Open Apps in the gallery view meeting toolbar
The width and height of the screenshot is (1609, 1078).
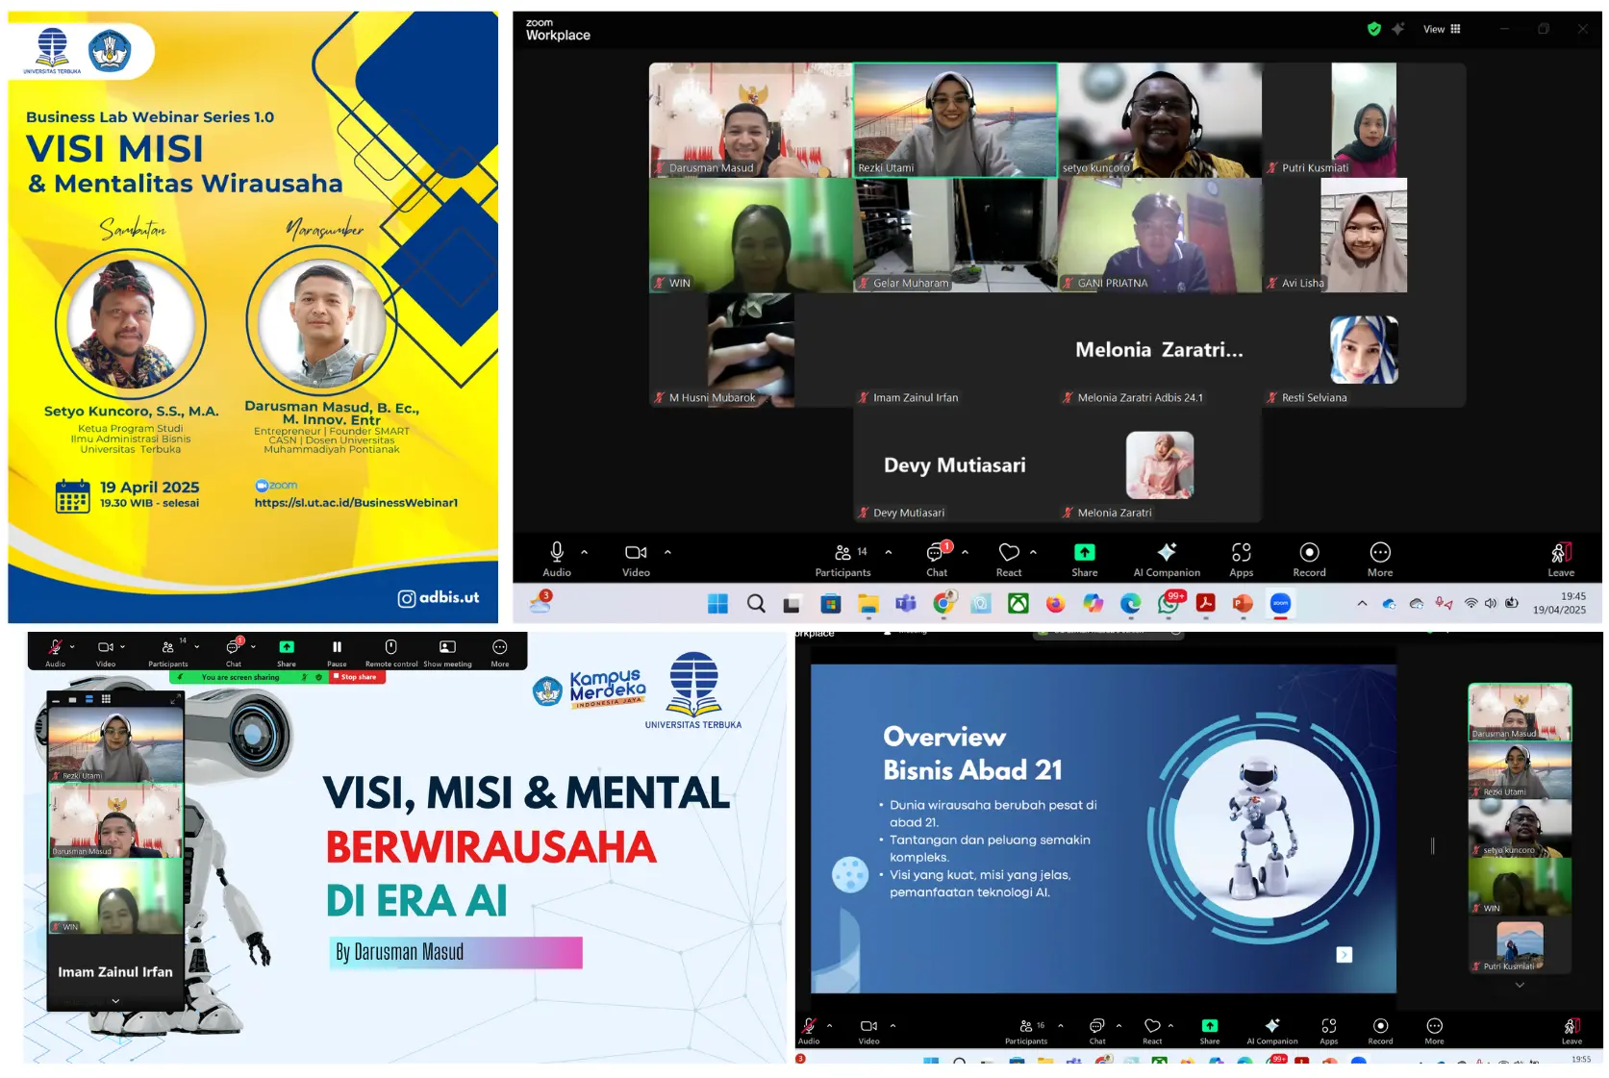pos(1241,558)
